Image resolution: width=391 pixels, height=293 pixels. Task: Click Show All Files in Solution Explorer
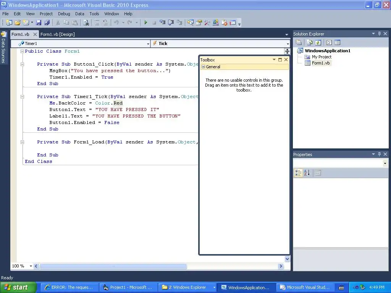[309, 42]
